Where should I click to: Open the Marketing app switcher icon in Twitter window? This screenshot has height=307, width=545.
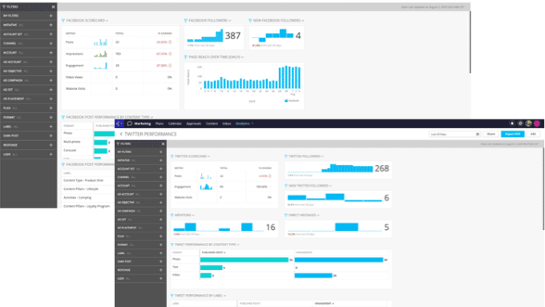pyautogui.click(x=119, y=123)
